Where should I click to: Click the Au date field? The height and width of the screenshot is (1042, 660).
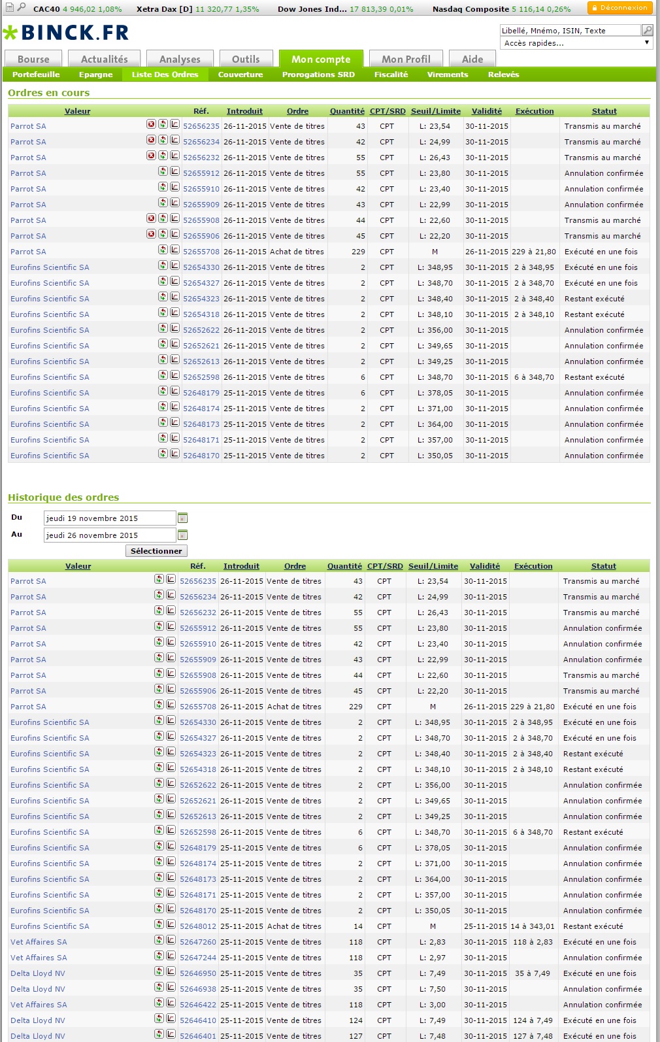pyautogui.click(x=110, y=535)
